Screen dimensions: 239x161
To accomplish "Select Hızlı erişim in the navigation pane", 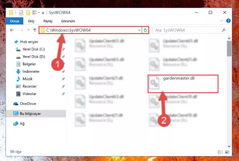I will 29,42.
